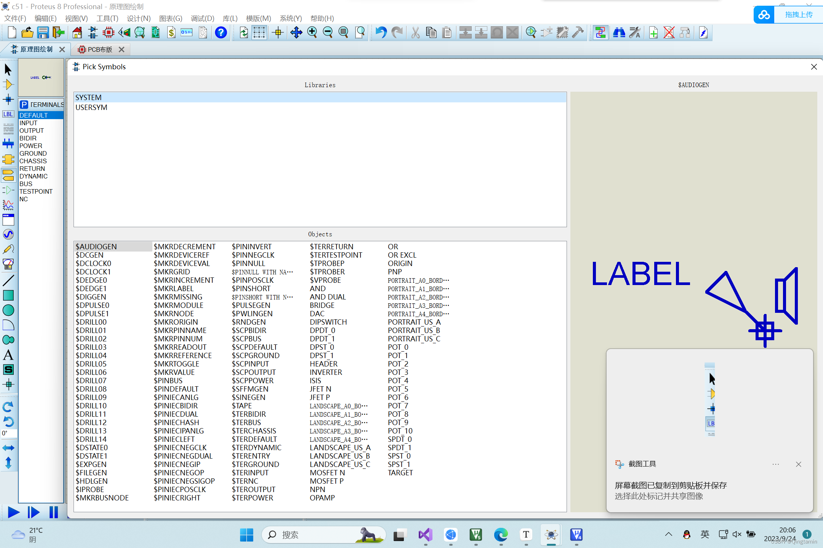Screen dimensions: 823x548
Task: Pause the simulation
Action: click(x=54, y=512)
